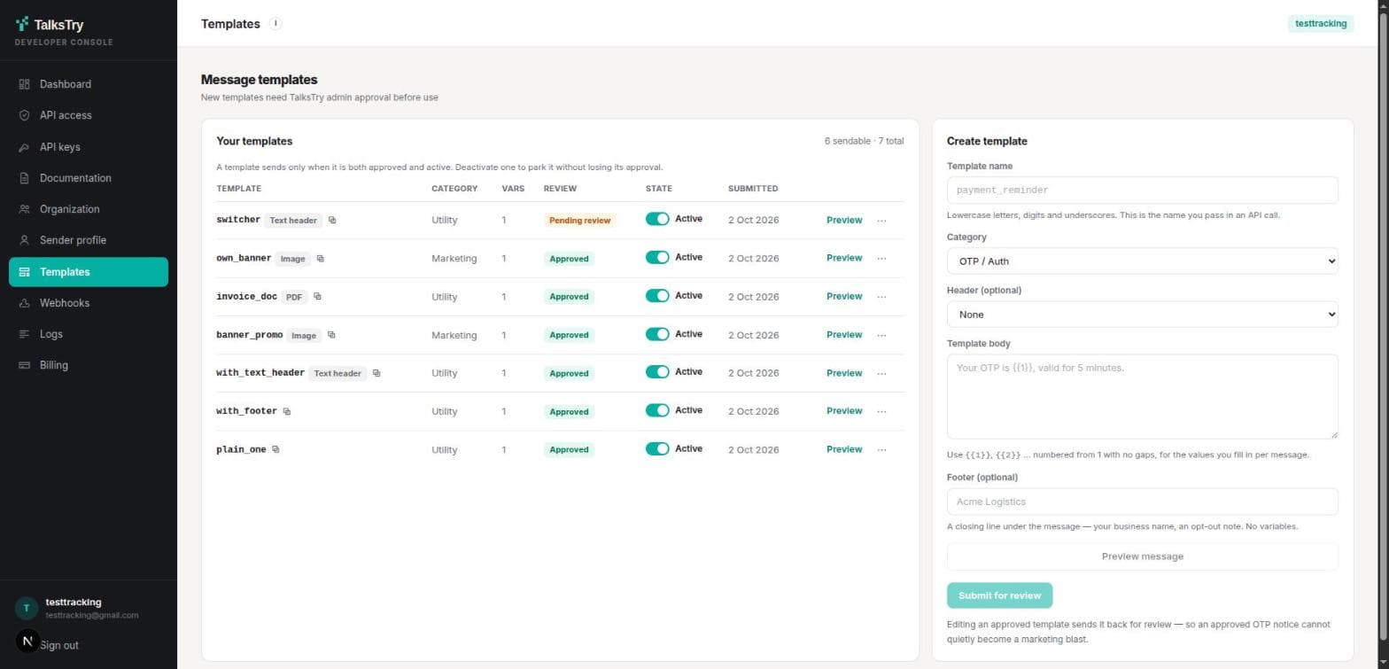This screenshot has height=669, width=1389.
Task: Open more options for switcher row
Action: tap(881, 221)
